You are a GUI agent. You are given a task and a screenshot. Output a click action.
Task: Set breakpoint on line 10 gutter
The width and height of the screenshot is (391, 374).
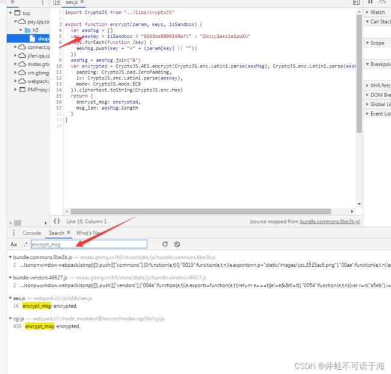[x=59, y=66]
